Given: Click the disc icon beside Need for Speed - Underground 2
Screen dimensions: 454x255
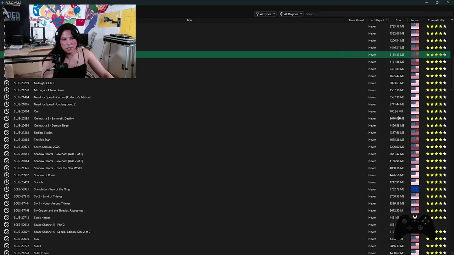Looking at the screenshot, I should (x=6, y=104).
